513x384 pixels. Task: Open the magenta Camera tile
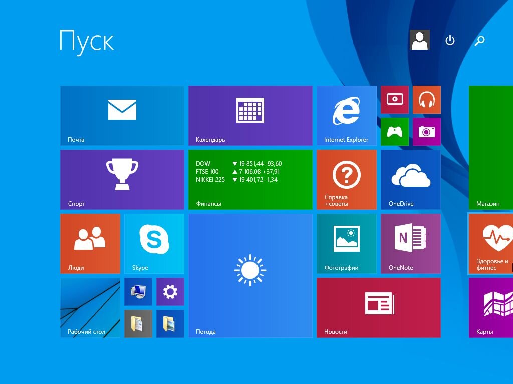[x=427, y=132]
